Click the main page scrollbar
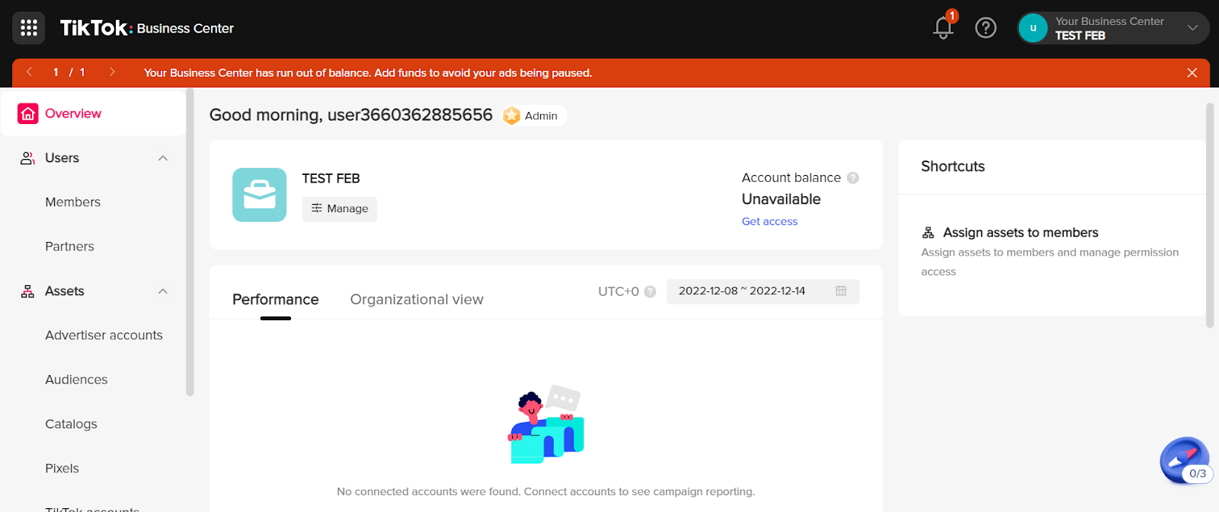1219x512 pixels. (x=1210, y=215)
